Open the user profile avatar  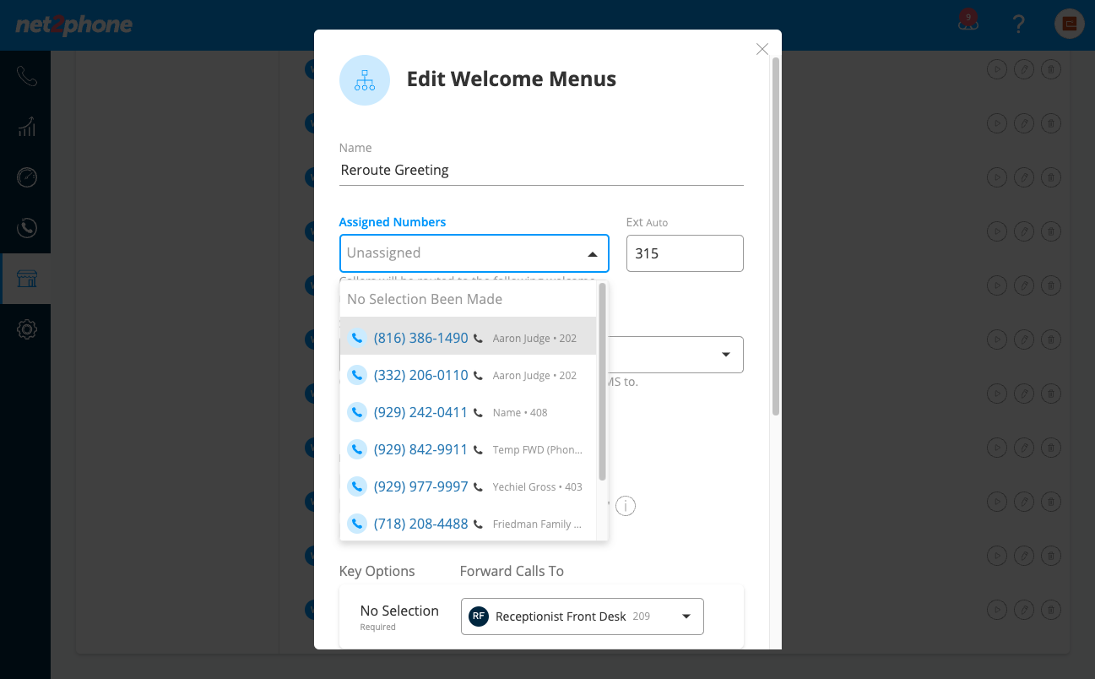[x=1069, y=24]
